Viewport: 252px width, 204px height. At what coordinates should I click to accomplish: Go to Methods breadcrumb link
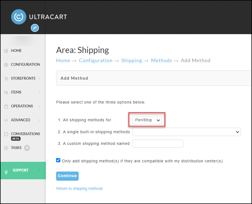161,61
